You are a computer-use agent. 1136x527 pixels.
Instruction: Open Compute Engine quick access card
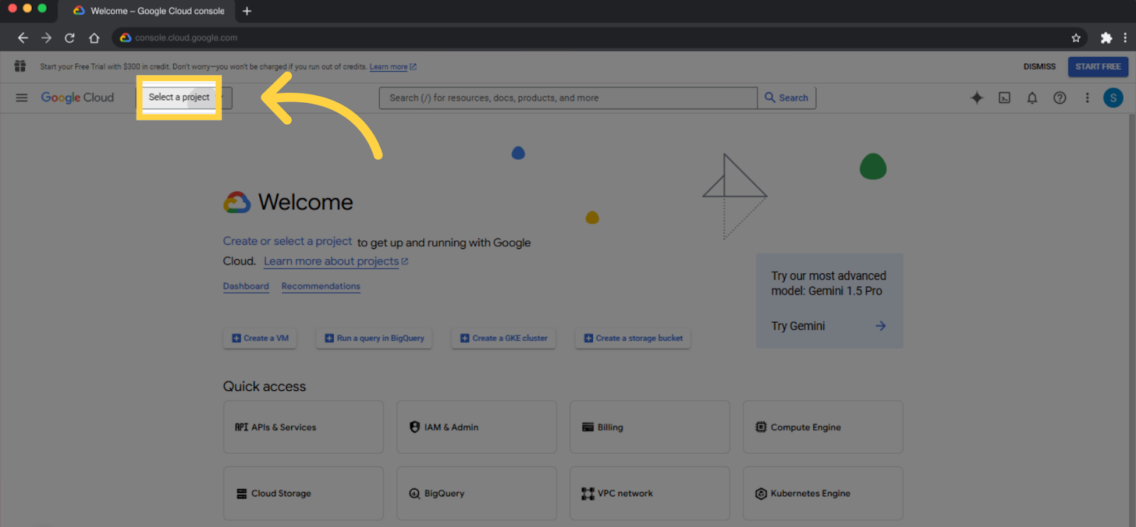pyautogui.click(x=823, y=427)
